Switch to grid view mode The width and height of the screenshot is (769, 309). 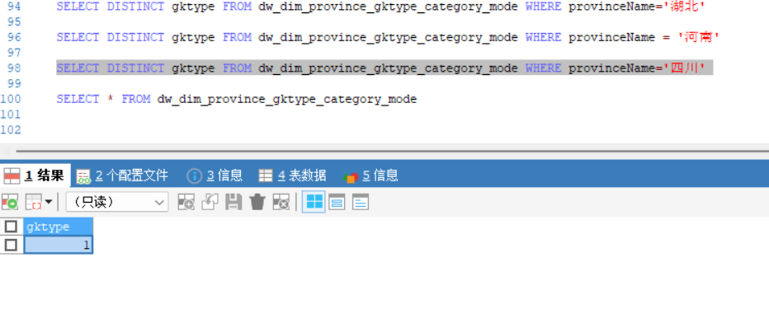[x=314, y=202]
